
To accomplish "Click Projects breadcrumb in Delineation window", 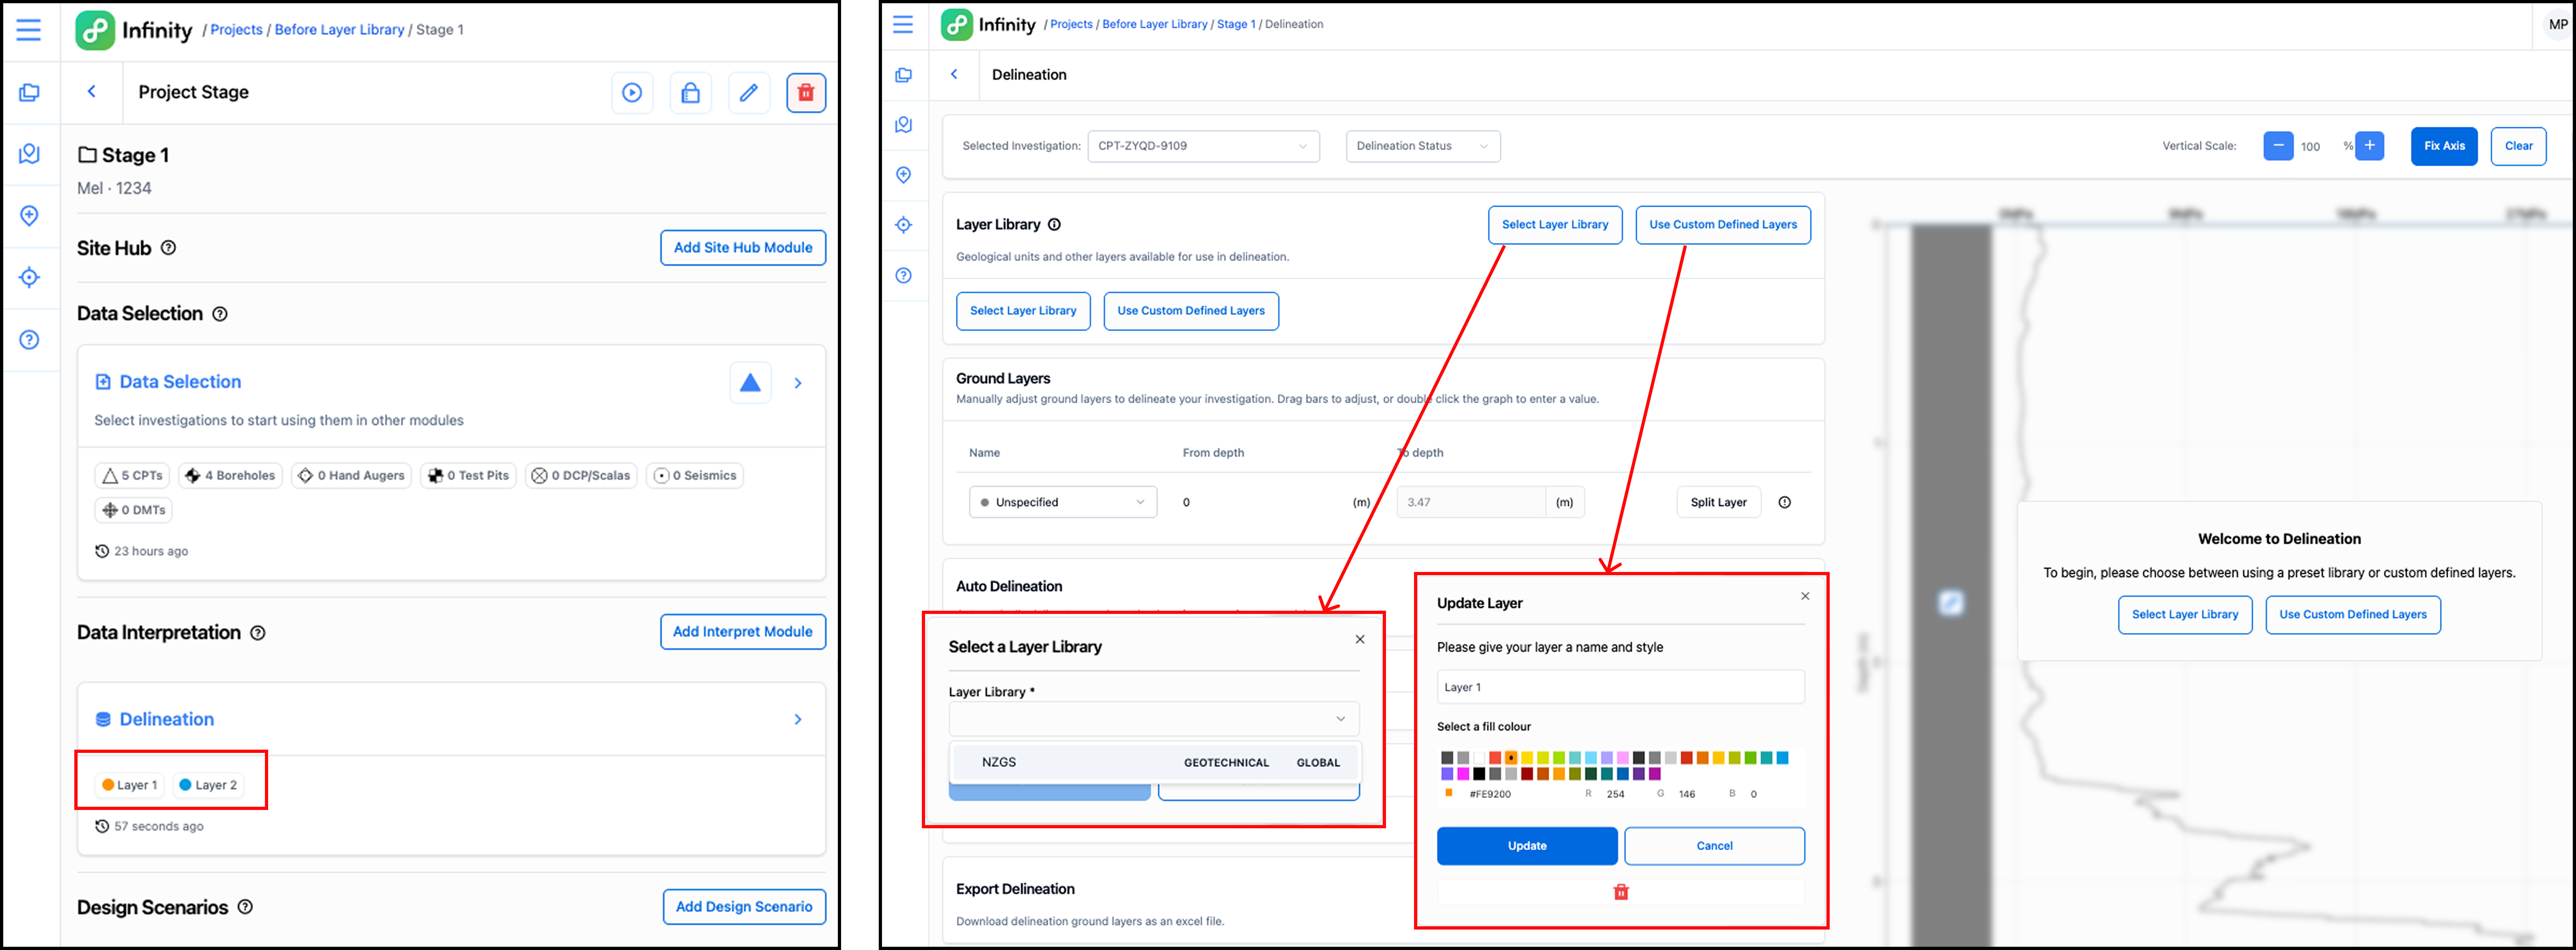I will 1071,24.
